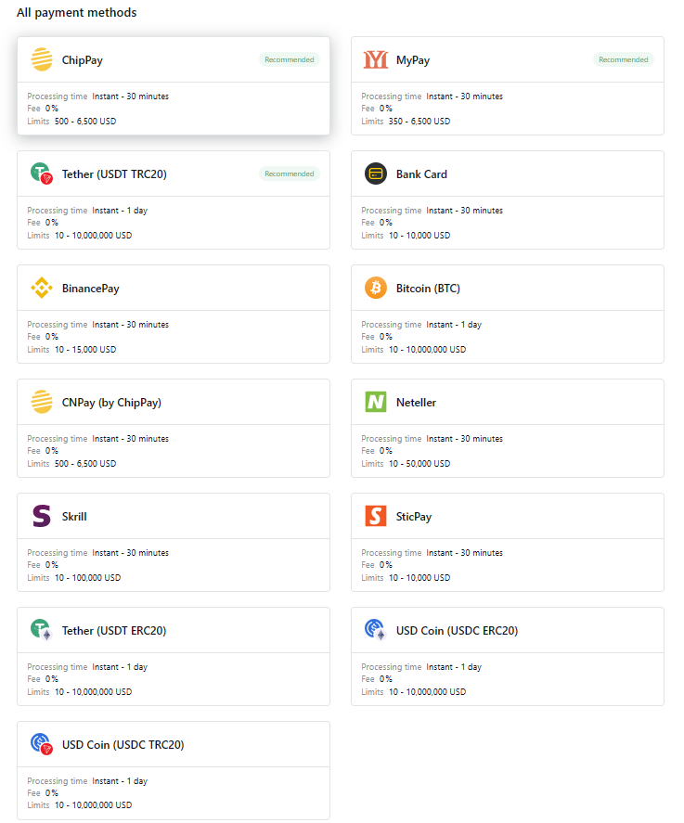Click the Fee 0% line under BinancePay

point(43,337)
